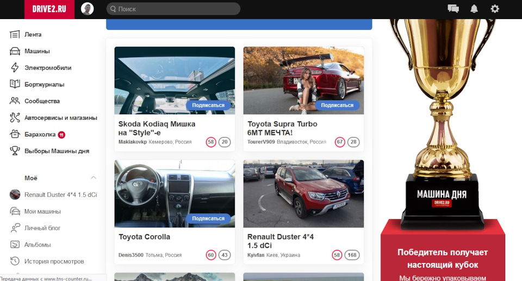Open the История просмотров link

point(53,261)
